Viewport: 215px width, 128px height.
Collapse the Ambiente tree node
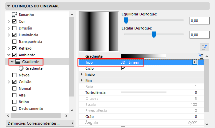[9, 55]
